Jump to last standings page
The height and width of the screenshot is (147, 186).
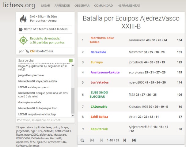click(134, 140)
